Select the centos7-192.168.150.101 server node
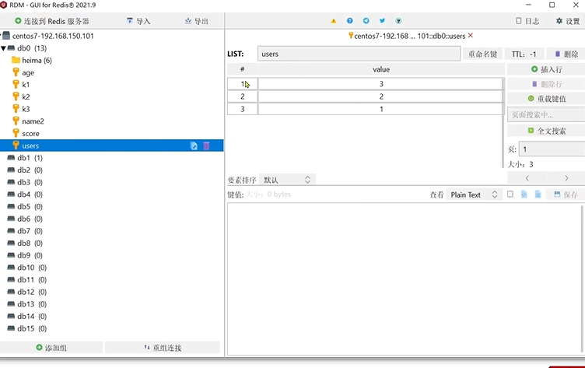The height and width of the screenshot is (368, 585). point(53,36)
